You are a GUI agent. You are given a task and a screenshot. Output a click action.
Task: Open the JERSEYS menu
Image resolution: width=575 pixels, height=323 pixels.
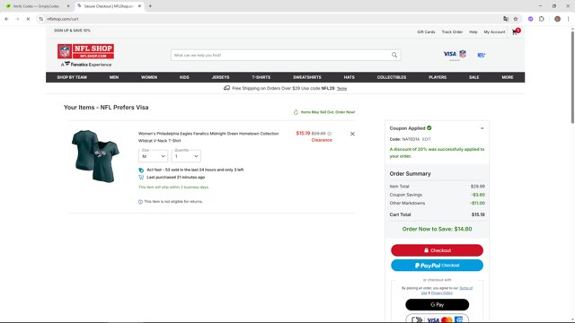tap(220, 77)
